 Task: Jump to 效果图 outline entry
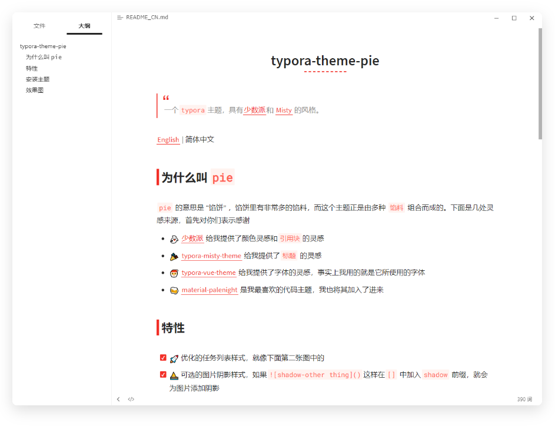tap(35, 90)
